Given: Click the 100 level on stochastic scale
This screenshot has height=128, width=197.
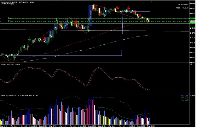Looking at the screenshot, I should pyautogui.click(x=191, y=64).
